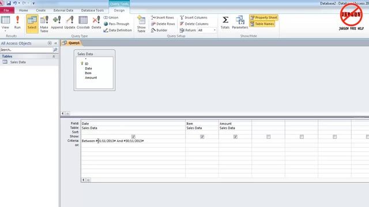Click the Save icon in quick access toolbar
This screenshot has height=207, width=369.
(9, 3)
